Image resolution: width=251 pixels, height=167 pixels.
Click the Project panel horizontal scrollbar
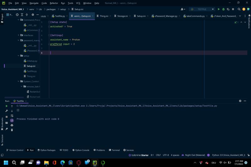pos(14,97)
